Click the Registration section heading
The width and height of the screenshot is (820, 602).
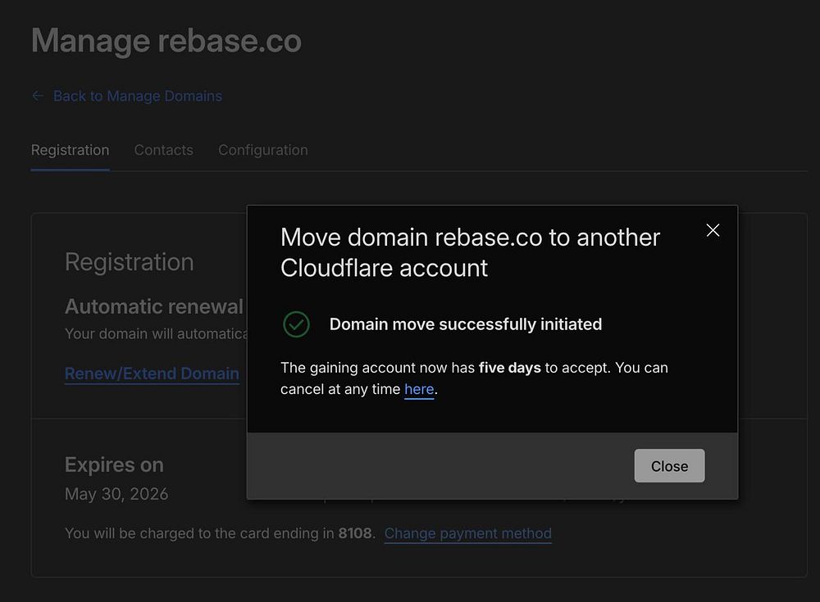(130, 262)
